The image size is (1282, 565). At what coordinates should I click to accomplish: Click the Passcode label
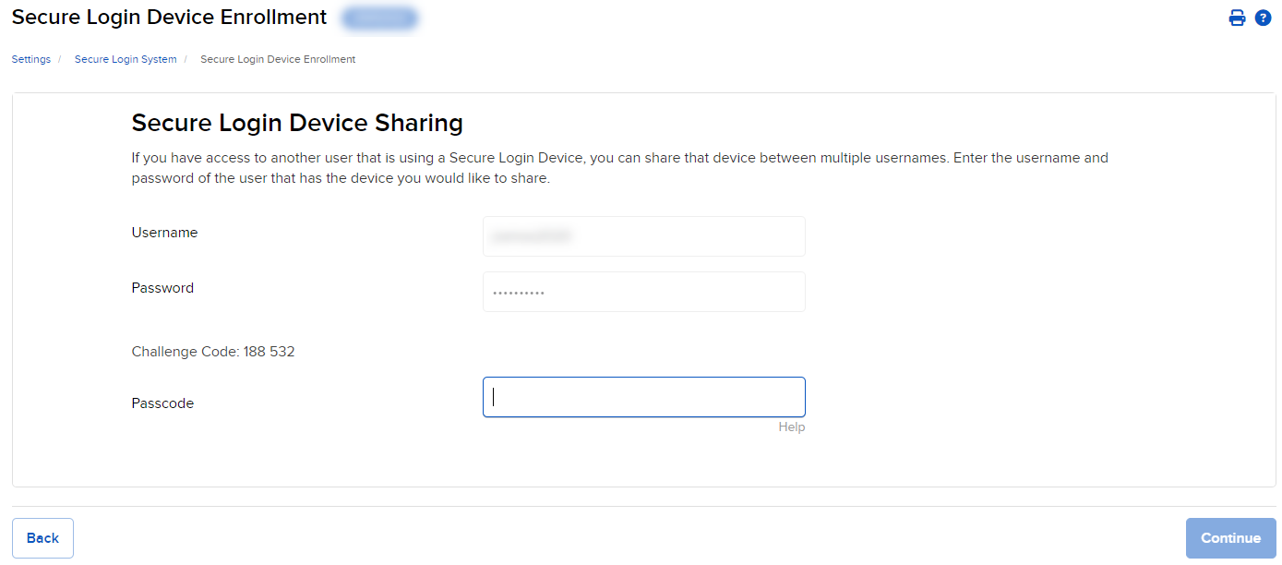click(162, 403)
